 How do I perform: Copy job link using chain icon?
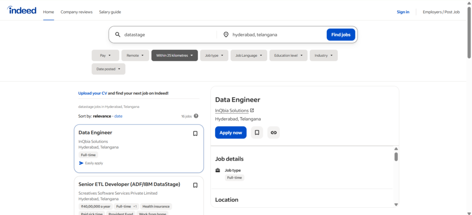point(273,132)
